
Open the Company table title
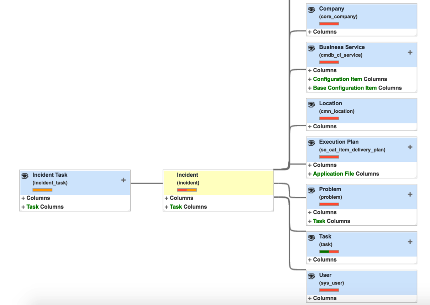332,9
